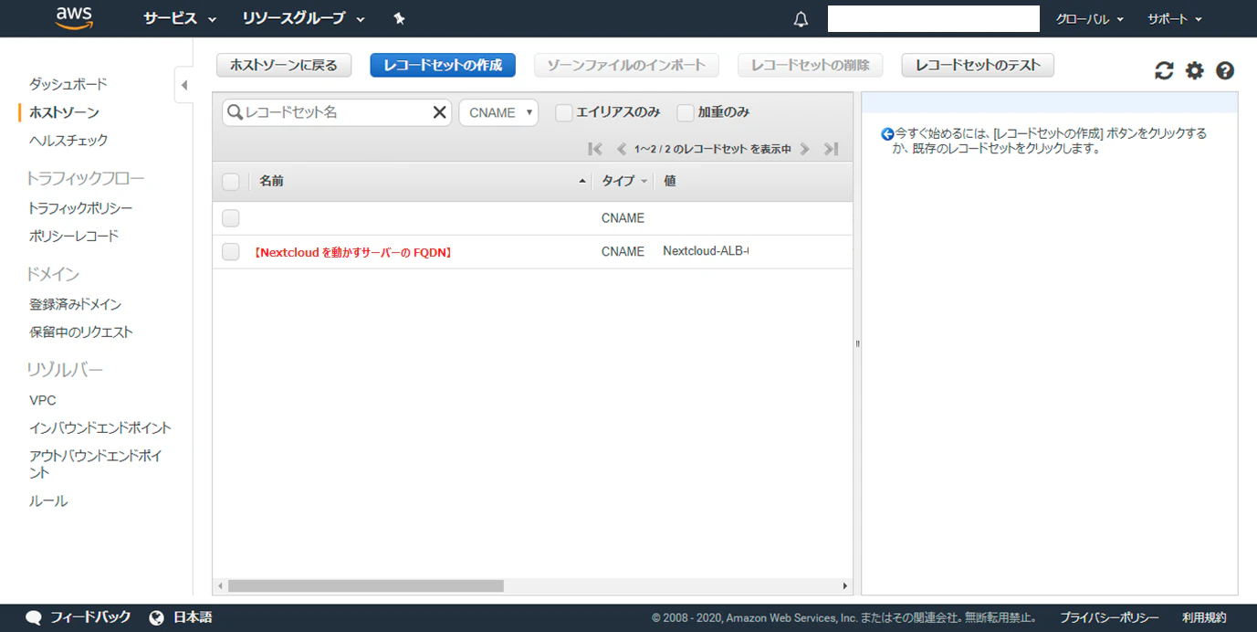Toggle the エイリアスのみ checkbox
This screenshot has height=632, width=1257.
564,112
